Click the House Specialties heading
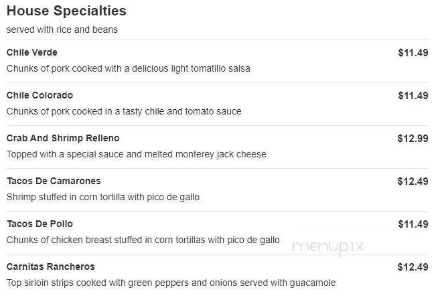The image size is (448, 302). (66, 11)
